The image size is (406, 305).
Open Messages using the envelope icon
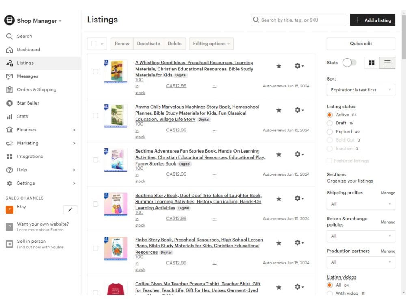coord(9,76)
